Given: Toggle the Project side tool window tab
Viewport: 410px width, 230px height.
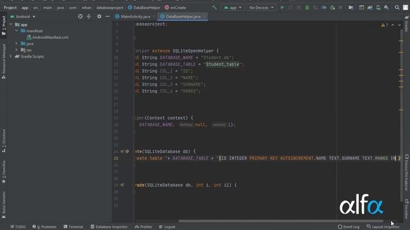Looking at the screenshot, I should [x=4, y=26].
